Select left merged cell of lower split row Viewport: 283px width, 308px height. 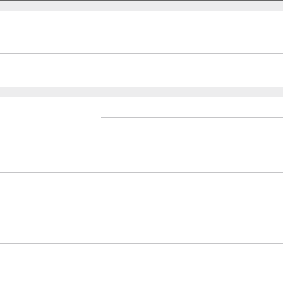coord(50,208)
